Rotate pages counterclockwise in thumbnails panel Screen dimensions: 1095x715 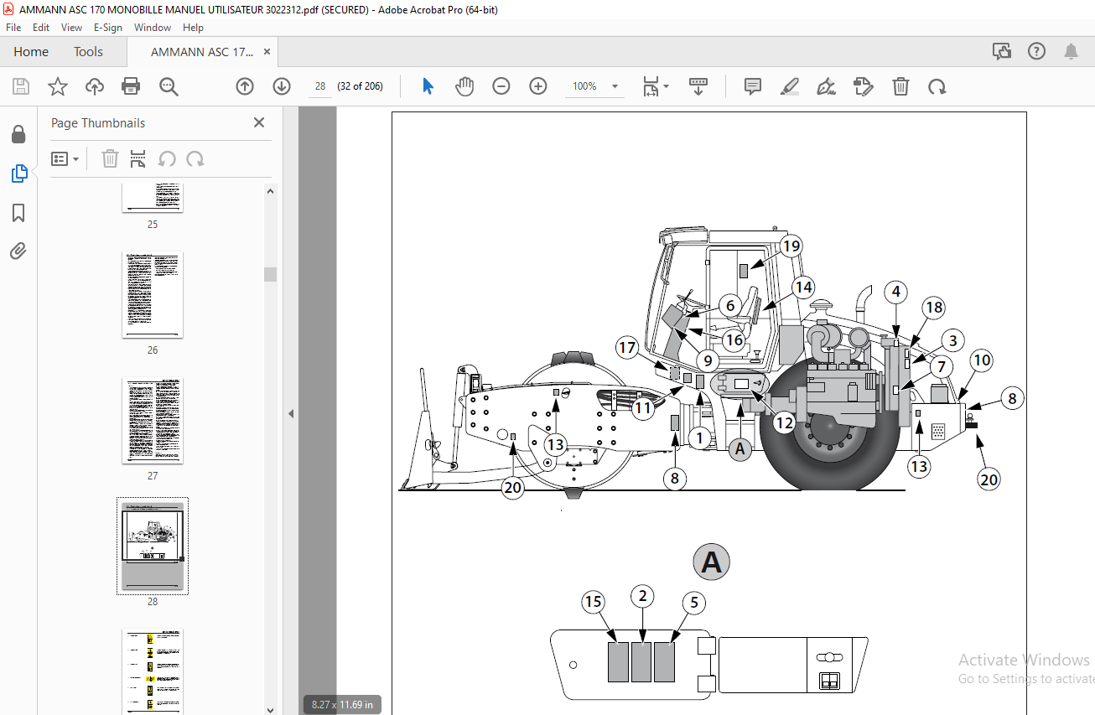coord(167,159)
